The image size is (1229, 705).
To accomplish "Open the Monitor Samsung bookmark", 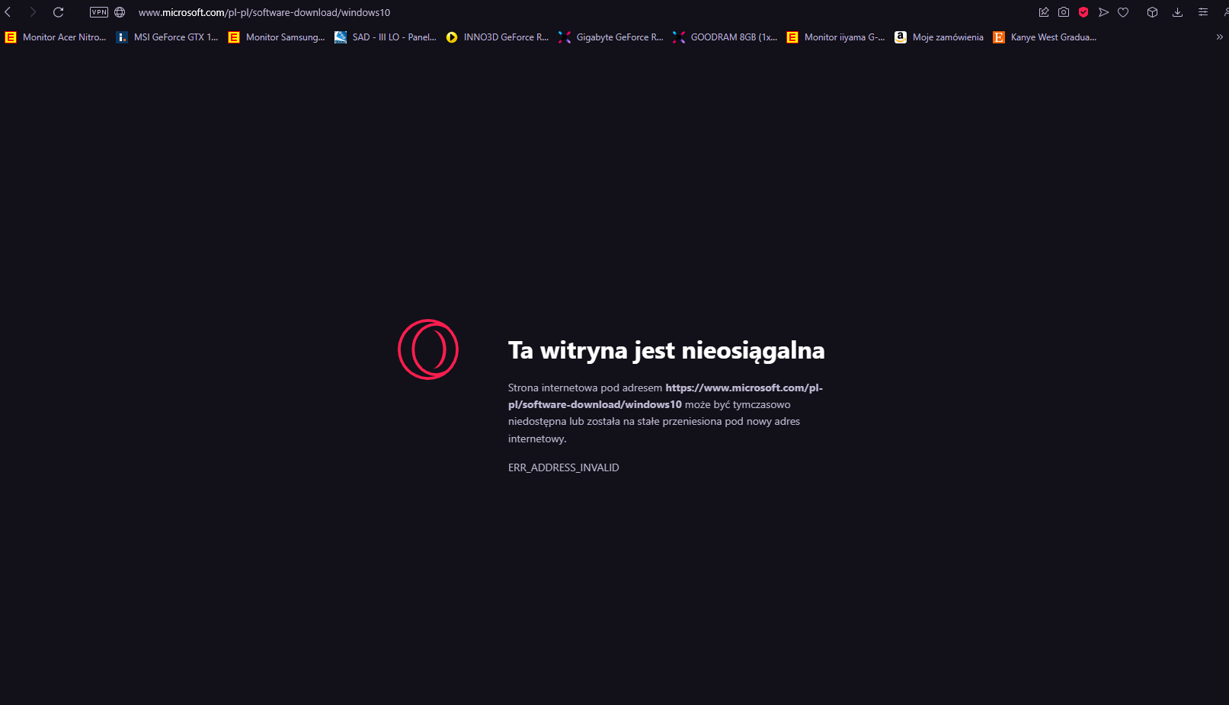I will 277,37.
